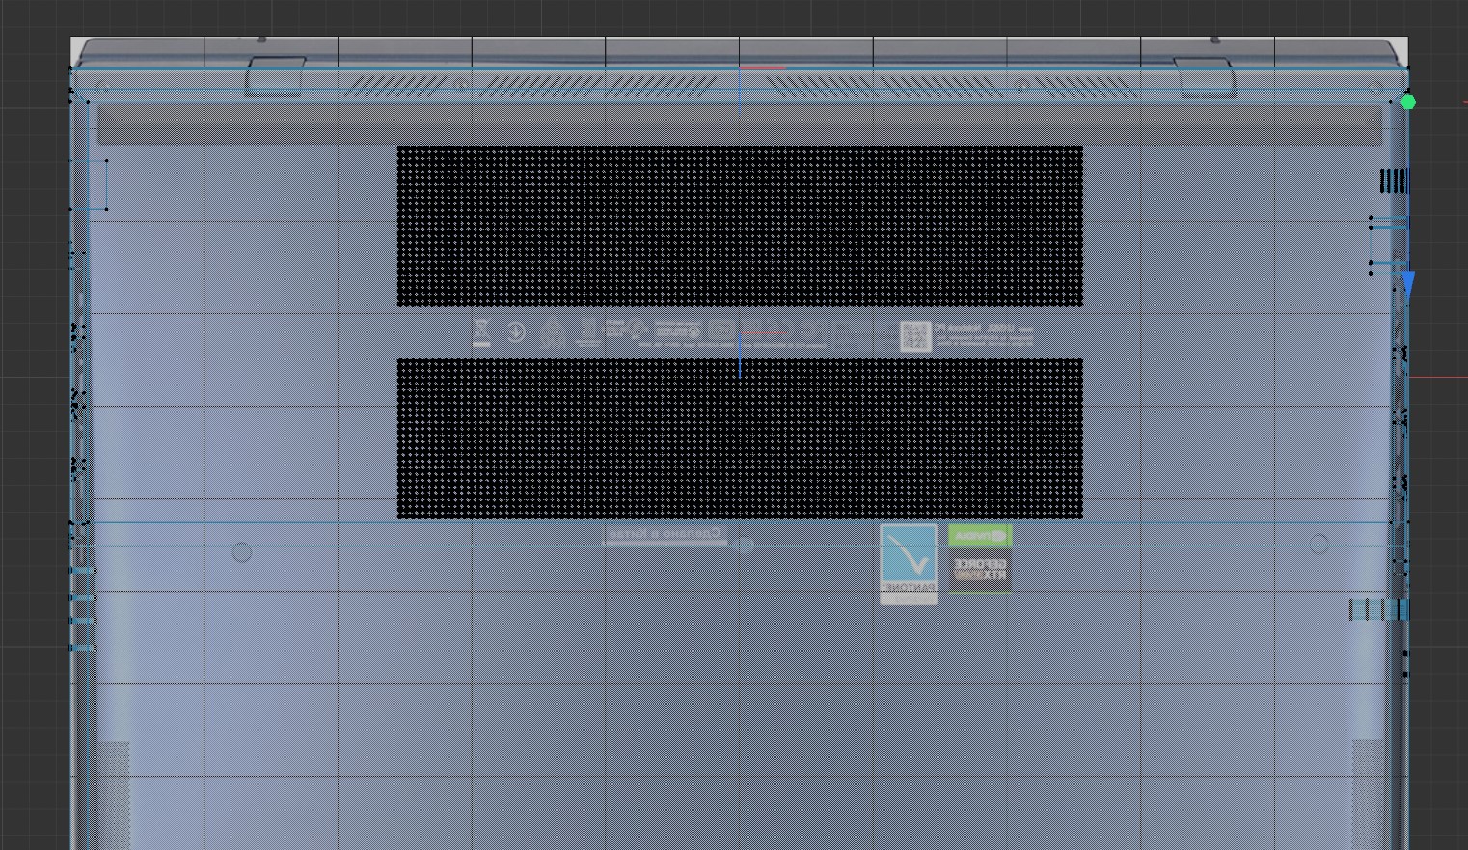This screenshot has width=1468, height=850.
Task: Select upper-right vertex of left-edge rectangle cutout
Action: click(106, 161)
